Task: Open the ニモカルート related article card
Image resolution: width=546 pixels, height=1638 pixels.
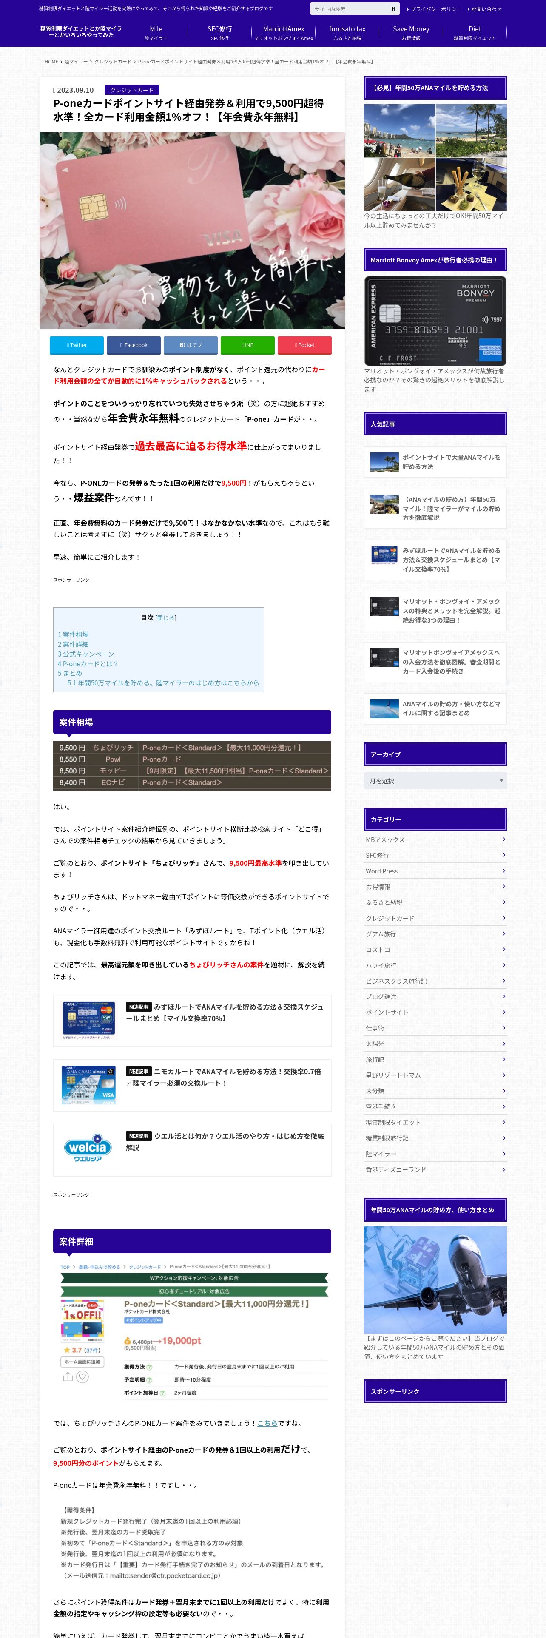Action: [x=192, y=1086]
